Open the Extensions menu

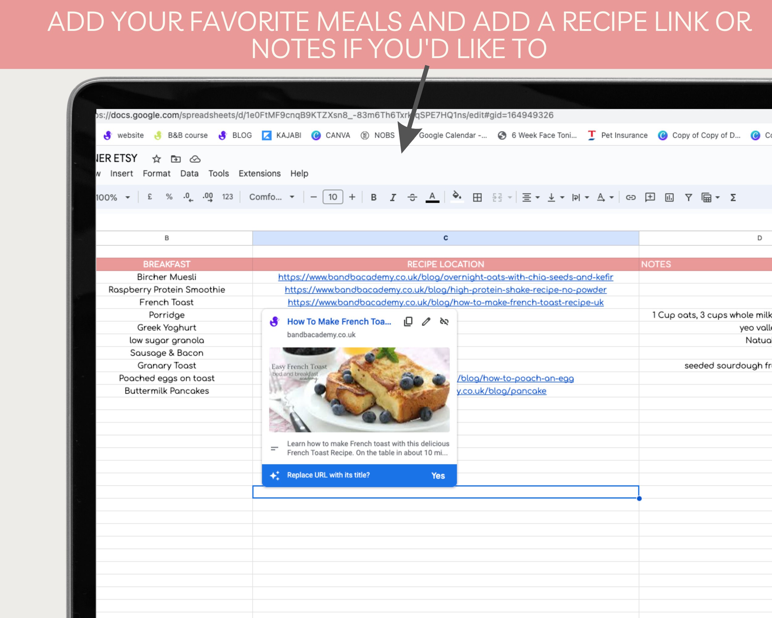click(x=259, y=173)
